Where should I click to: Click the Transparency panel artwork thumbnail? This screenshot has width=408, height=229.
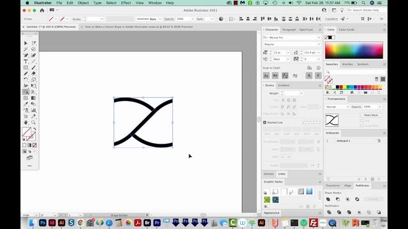pyautogui.click(x=332, y=120)
